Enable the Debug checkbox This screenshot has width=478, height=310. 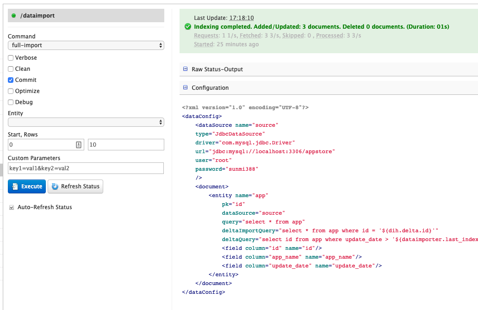[x=11, y=102]
